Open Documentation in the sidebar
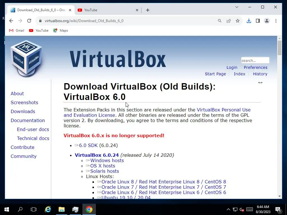The width and height of the screenshot is (287, 215). pos(28,120)
